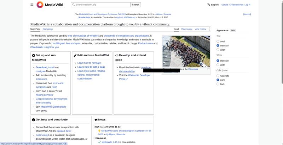Click the enlarge icon under group photo
This screenshot has height=145, width=283.
pyautogui.click(x=208, y=69)
